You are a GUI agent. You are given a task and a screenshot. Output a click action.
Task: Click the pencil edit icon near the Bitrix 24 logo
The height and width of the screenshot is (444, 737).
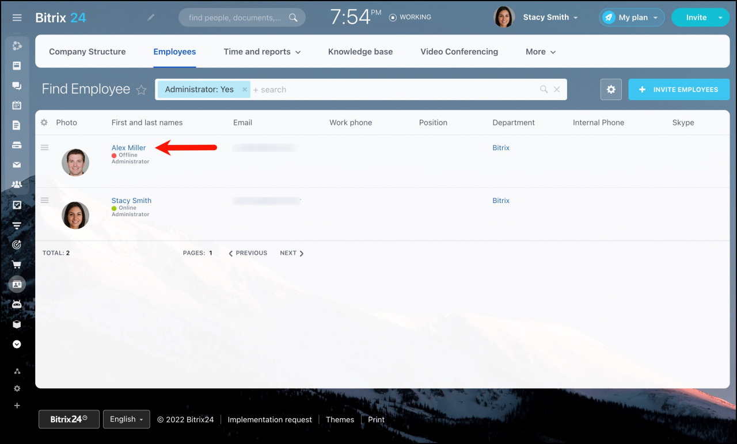pos(151,17)
